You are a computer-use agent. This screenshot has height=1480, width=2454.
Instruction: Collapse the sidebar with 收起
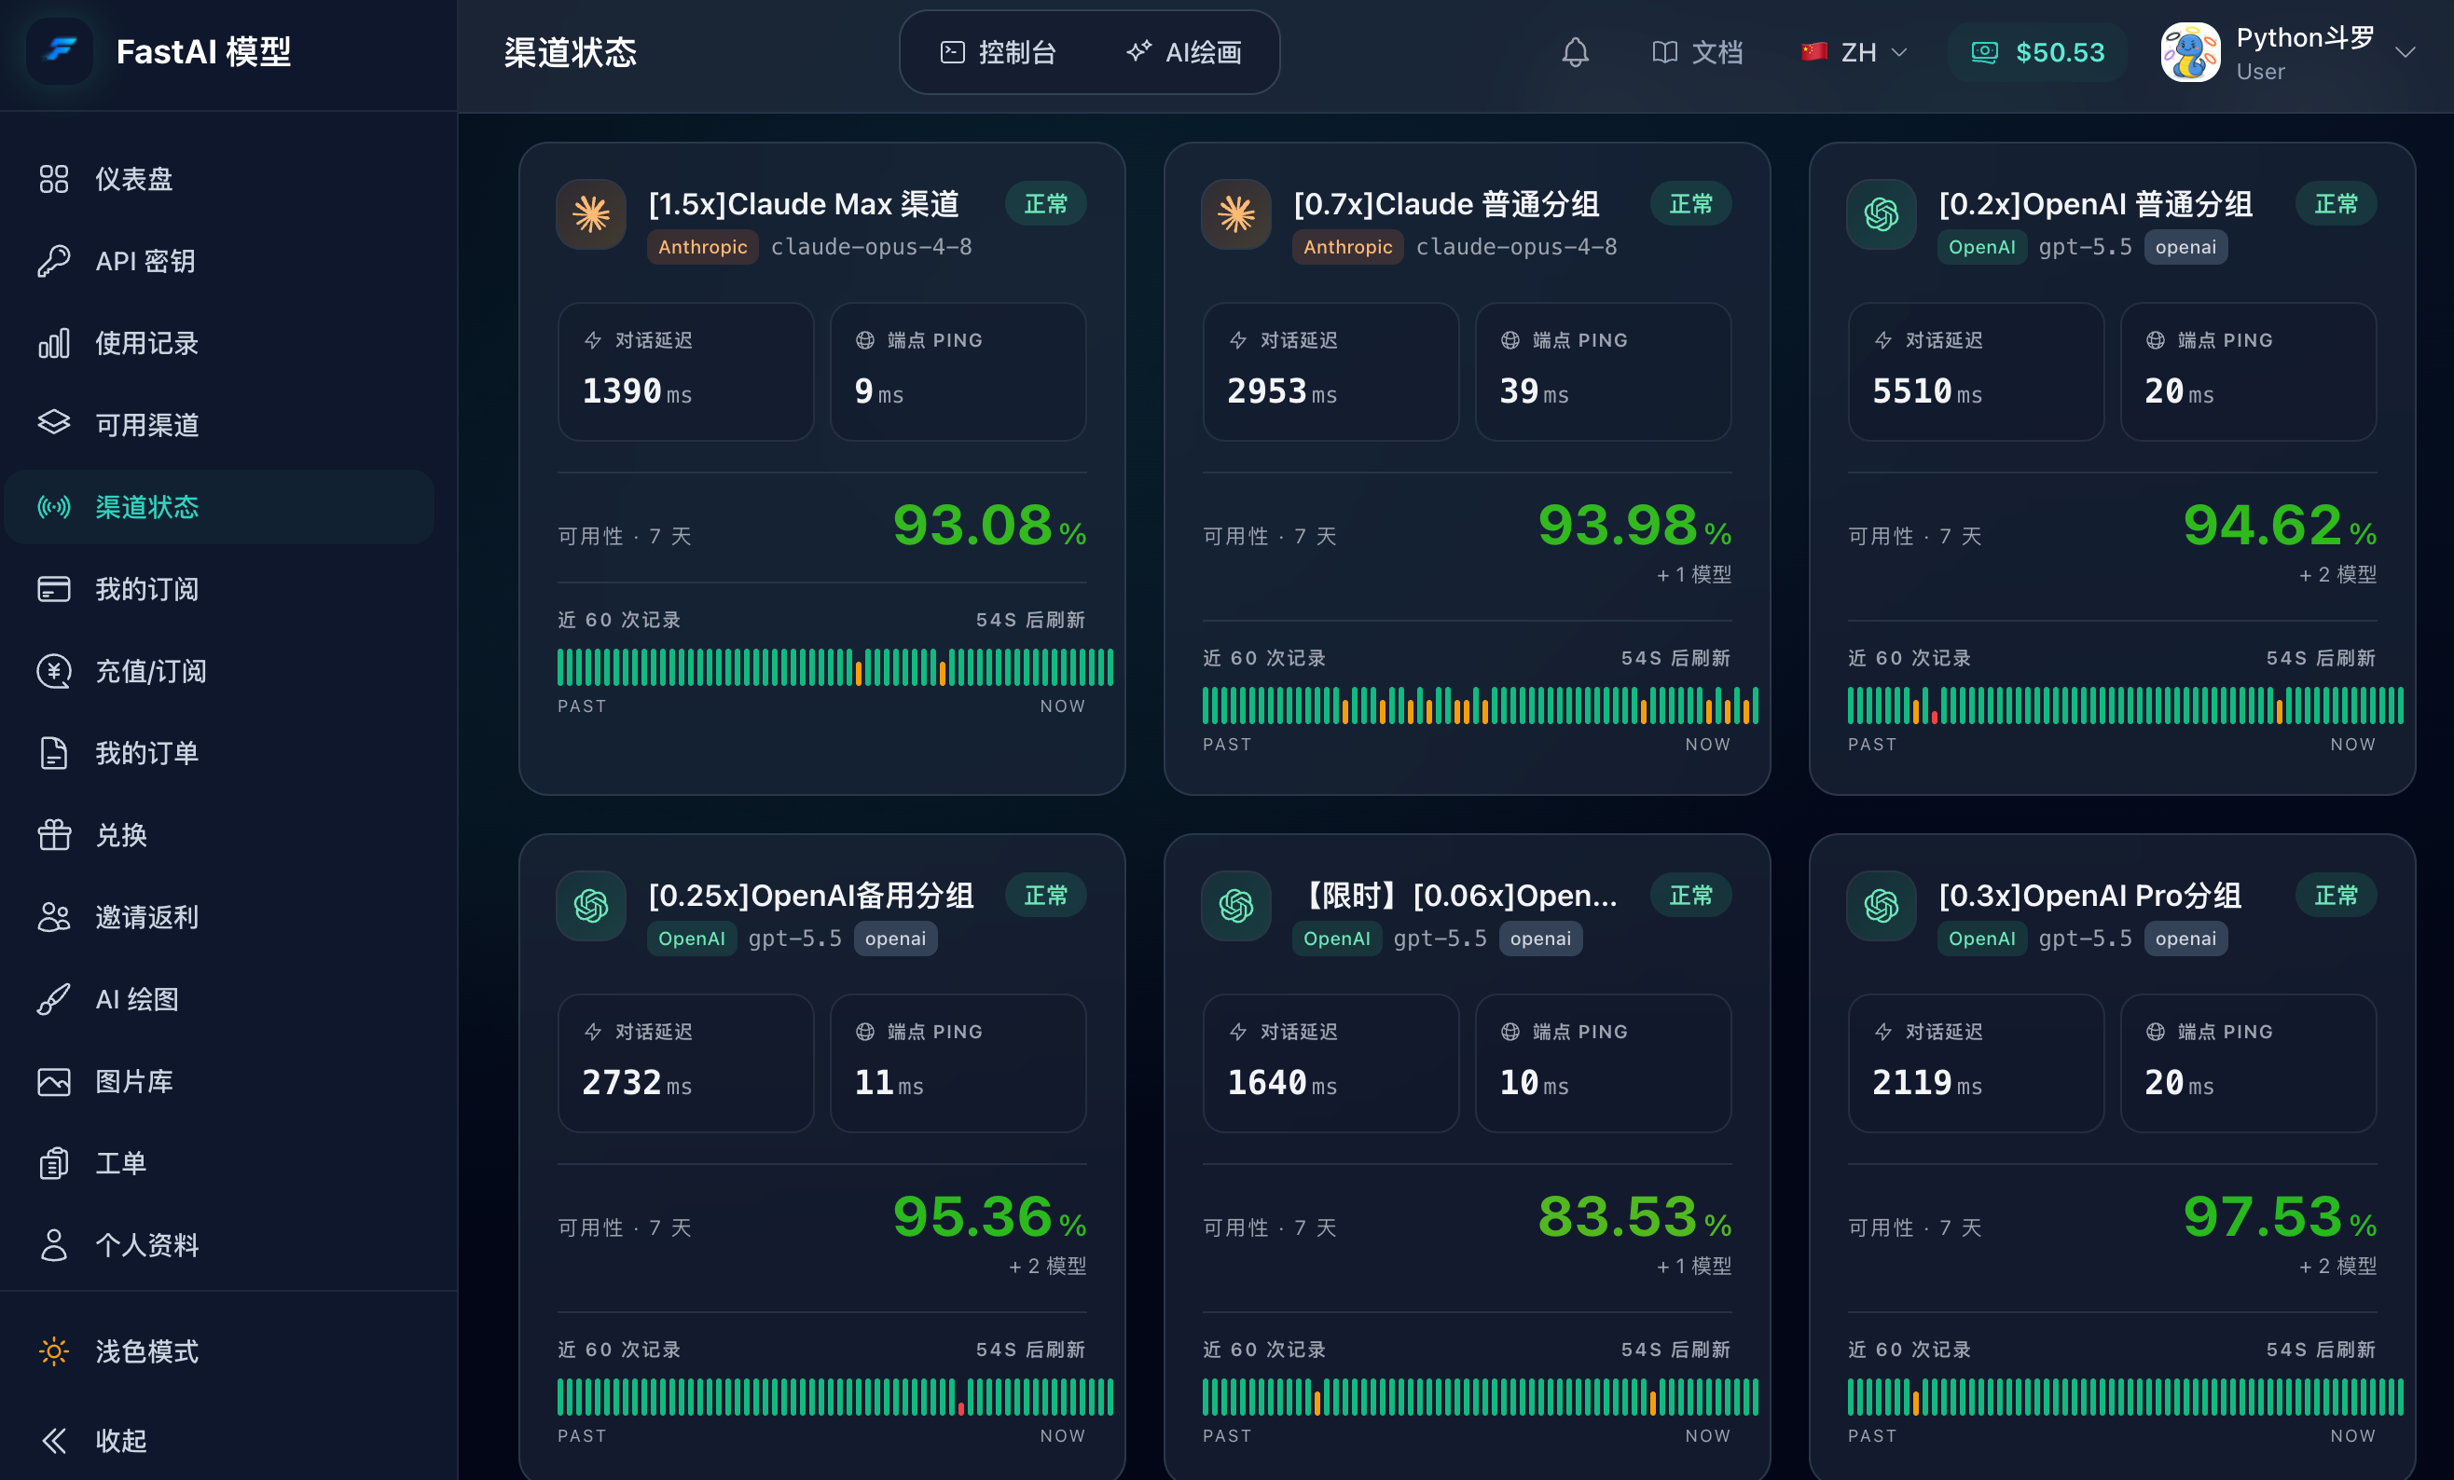pos(219,1440)
